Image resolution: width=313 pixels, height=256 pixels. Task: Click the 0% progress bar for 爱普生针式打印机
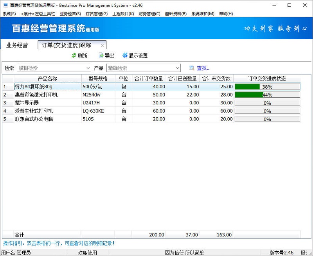click(267, 111)
